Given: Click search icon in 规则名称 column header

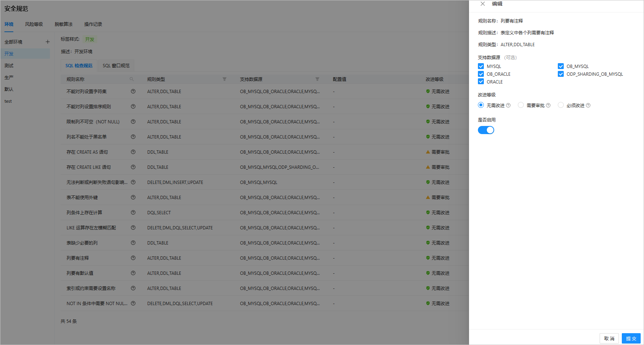Looking at the screenshot, I should tap(132, 79).
